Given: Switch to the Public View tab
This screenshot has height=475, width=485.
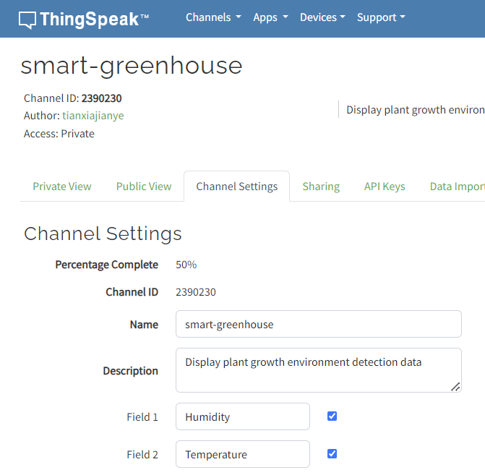Looking at the screenshot, I should coord(144,187).
